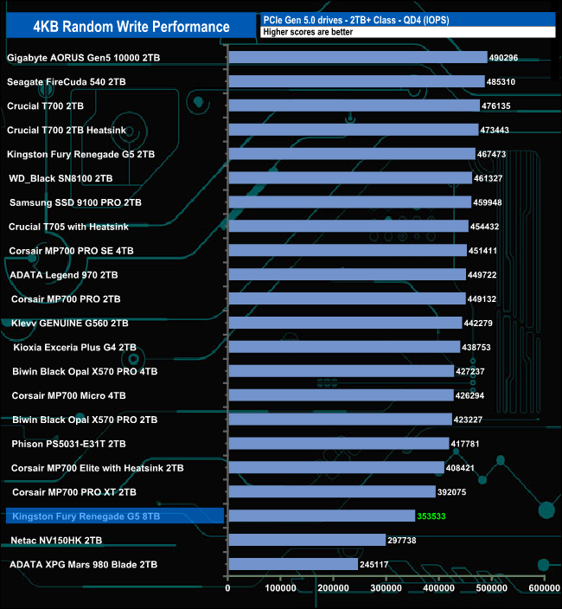
Task: Click the 'Higher scores are better' note
Action: (x=308, y=32)
